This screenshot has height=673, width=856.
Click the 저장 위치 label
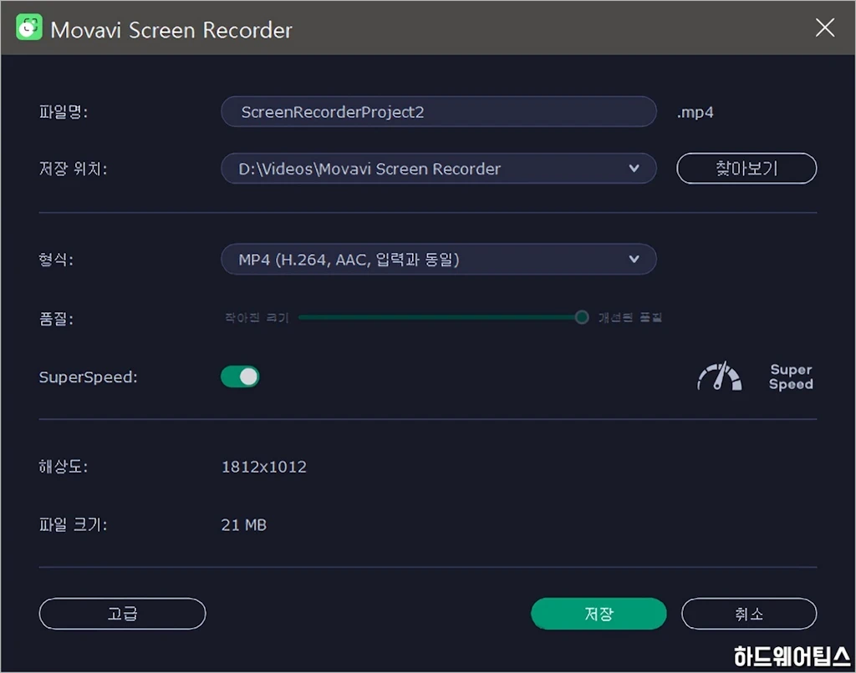tap(74, 169)
